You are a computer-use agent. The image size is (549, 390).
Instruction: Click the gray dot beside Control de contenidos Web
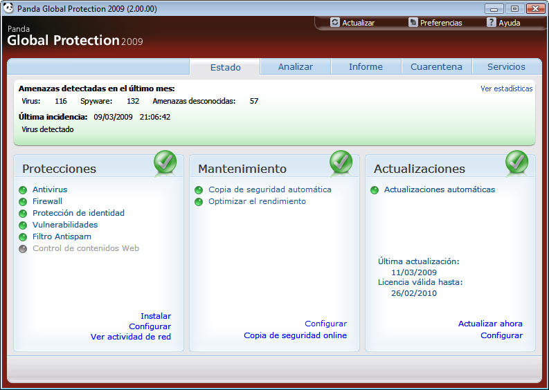click(23, 249)
